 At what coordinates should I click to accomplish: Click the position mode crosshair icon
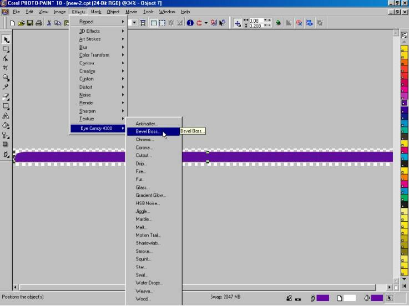(238, 23)
